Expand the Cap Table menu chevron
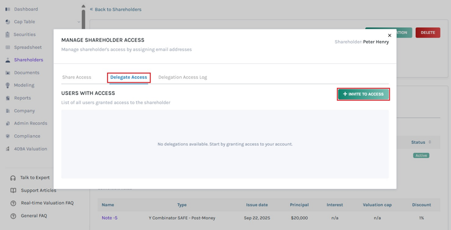Screen dimensions: 451x230 click(79, 22)
